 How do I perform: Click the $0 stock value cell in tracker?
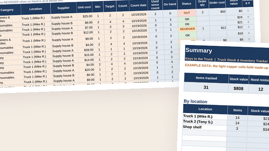[234, 11]
